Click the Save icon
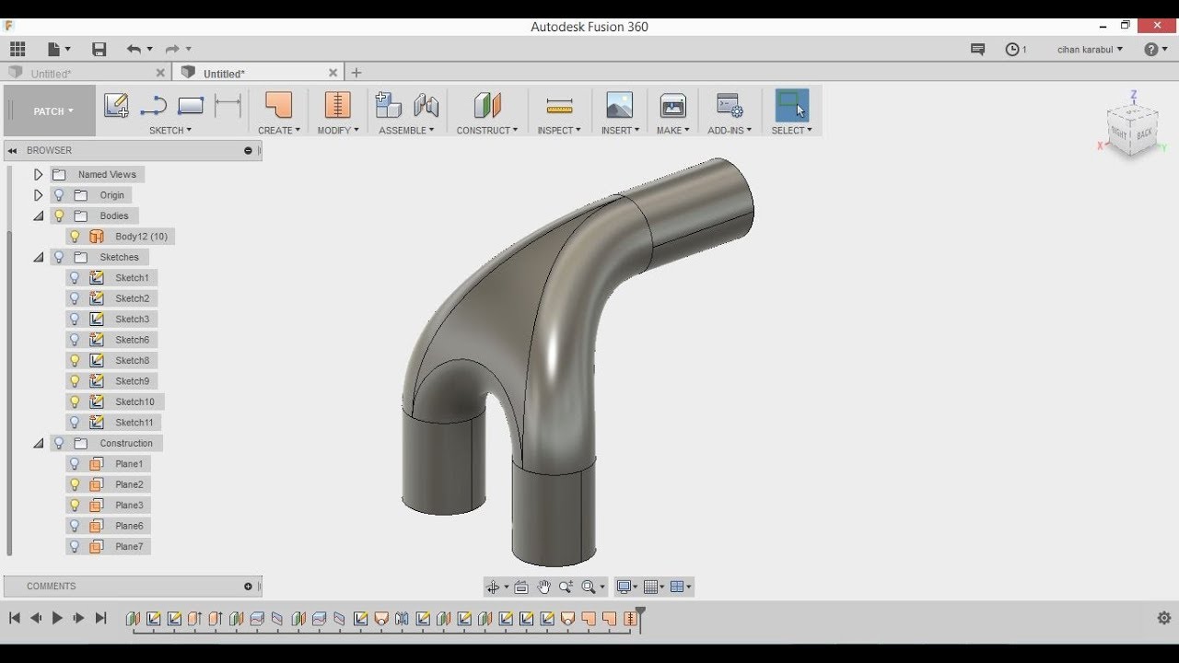 [99, 49]
